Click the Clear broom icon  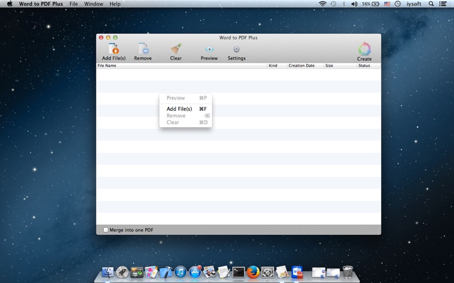(x=176, y=49)
